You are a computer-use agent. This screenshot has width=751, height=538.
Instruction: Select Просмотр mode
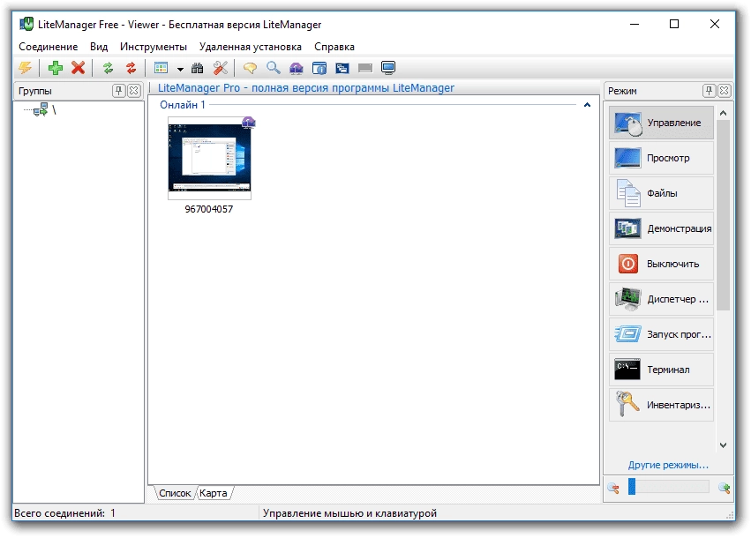661,158
